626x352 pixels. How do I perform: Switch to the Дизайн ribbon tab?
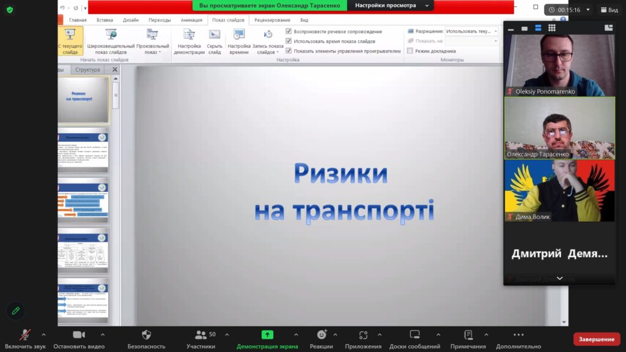click(x=131, y=20)
